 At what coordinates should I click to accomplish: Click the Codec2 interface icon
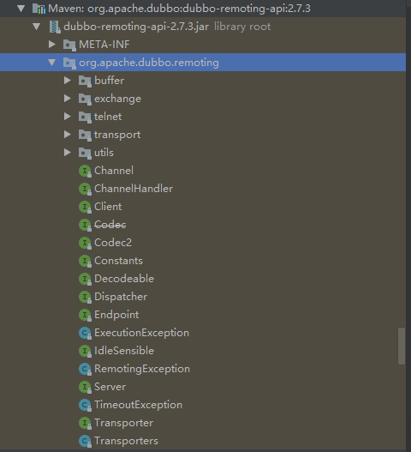pos(85,243)
